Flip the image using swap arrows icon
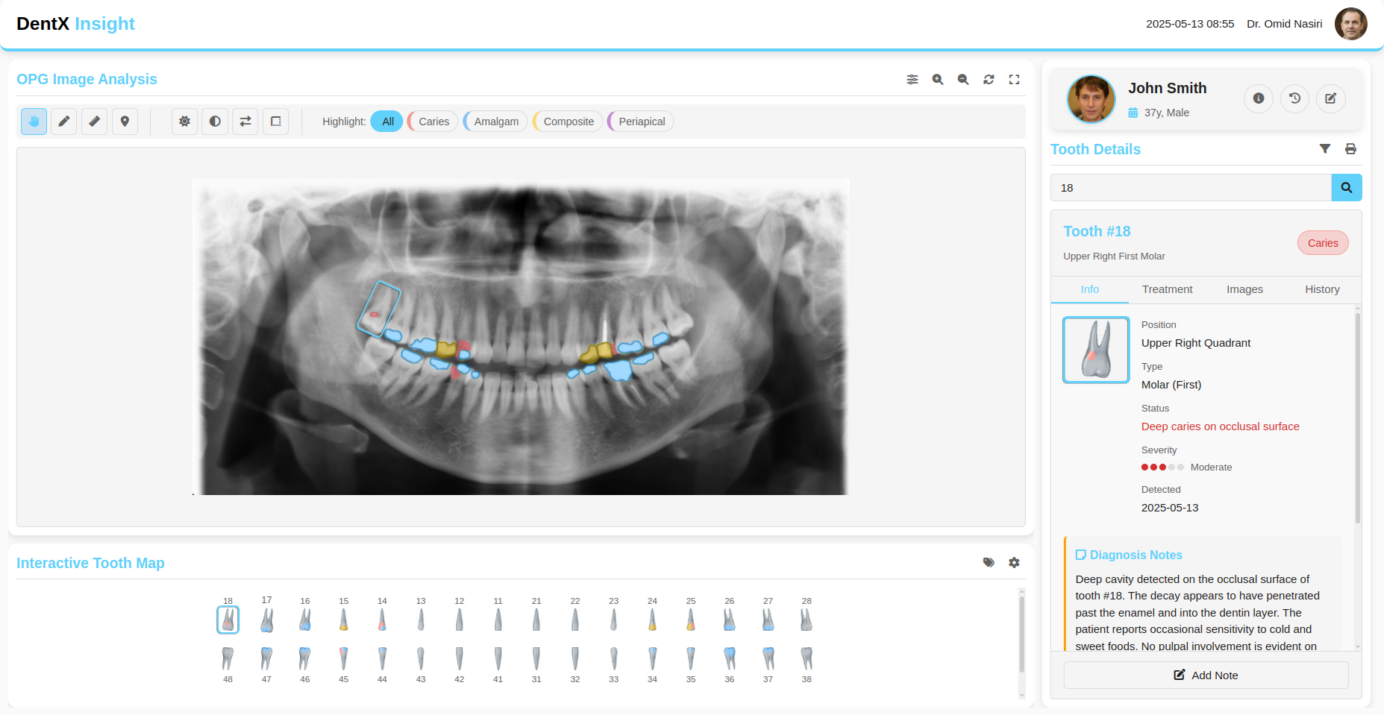Screen dimensions: 1384x715 click(x=245, y=122)
